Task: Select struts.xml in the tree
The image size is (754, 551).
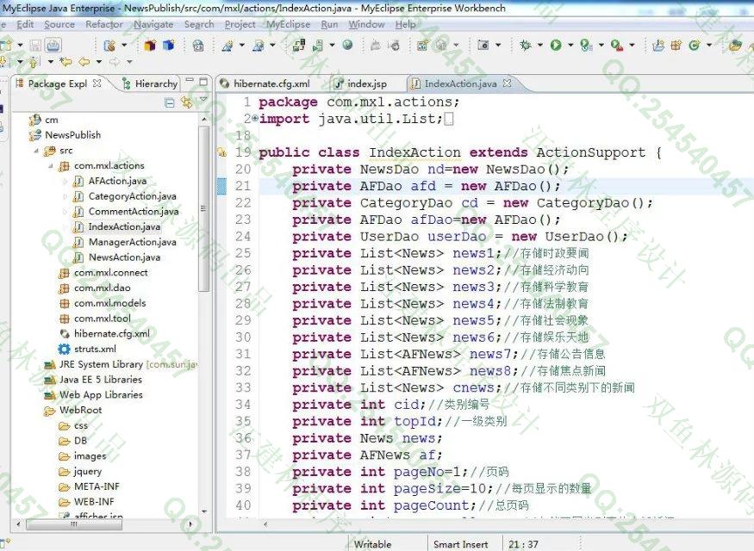Action: click(x=95, y=349)
